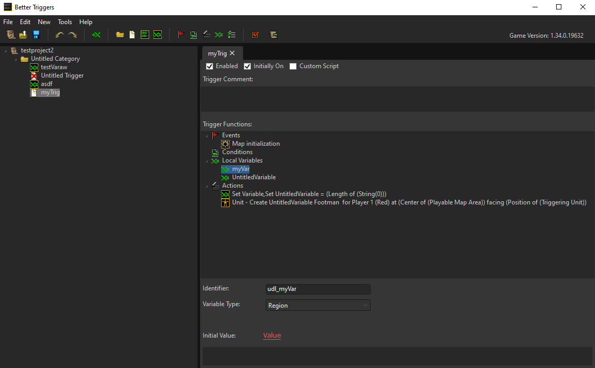Undo the last change

point(59,35)
